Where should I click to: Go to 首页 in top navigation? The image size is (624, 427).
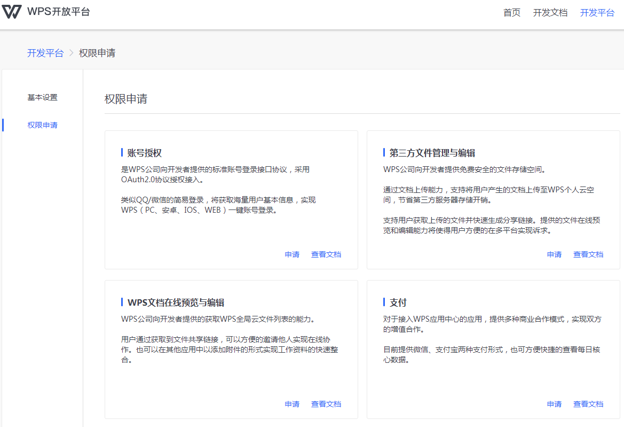point(511,13)
